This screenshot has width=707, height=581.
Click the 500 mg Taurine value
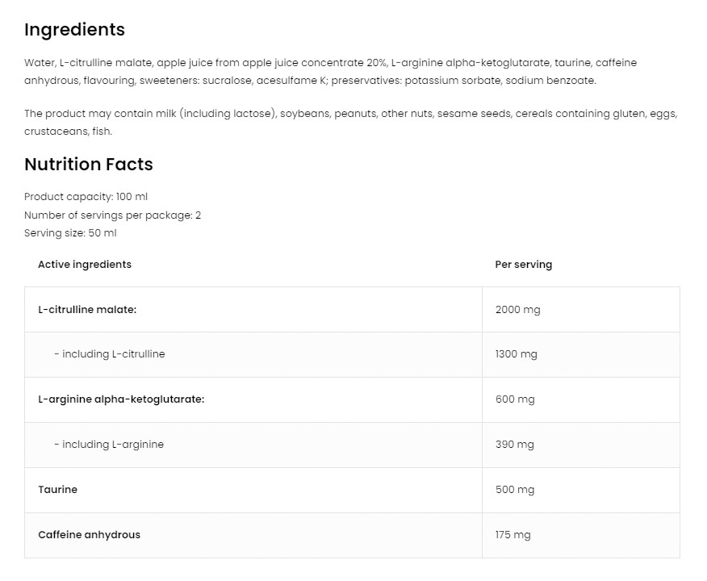tap(515, 490)
